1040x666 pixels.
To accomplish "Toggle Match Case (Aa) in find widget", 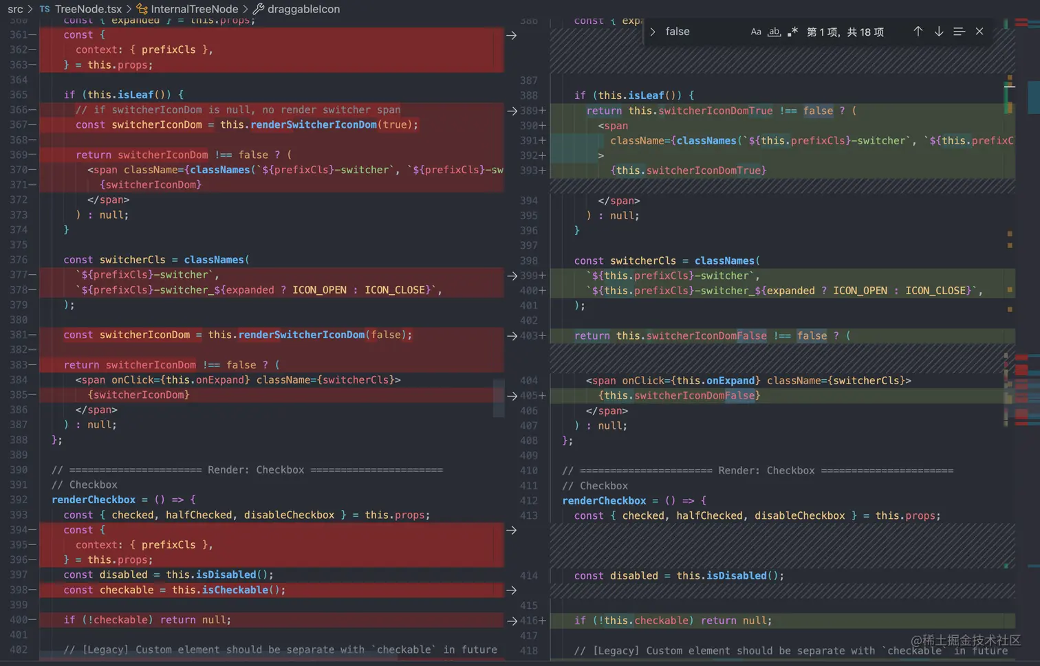I will 756,32.
